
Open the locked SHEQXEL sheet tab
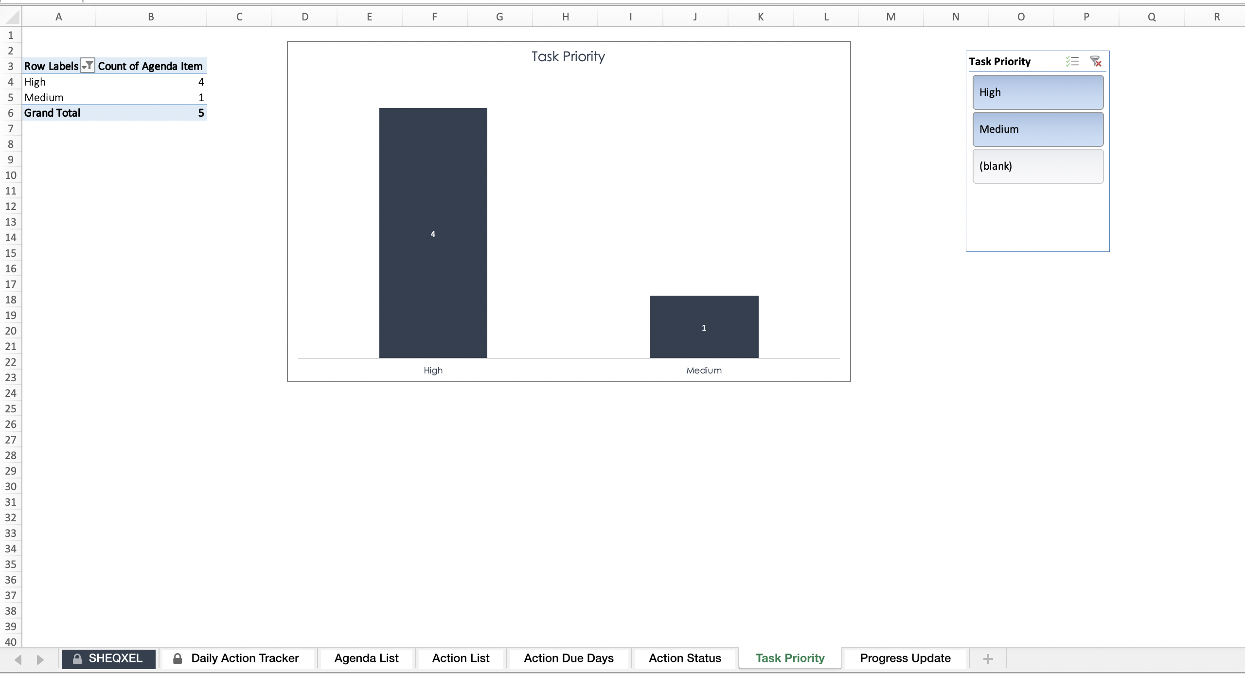tap(108, 658)
